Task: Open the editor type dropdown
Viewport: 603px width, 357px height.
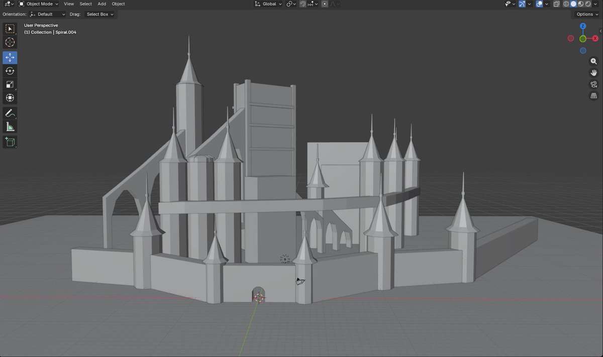Action: [x=8, y=4]
